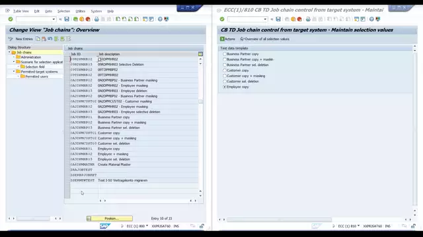
Task: Open the Table View menu
Action: [20, 11]
